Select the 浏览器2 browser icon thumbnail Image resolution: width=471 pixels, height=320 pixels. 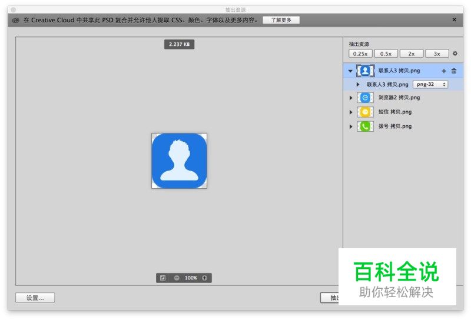click(x=365, y=98)
